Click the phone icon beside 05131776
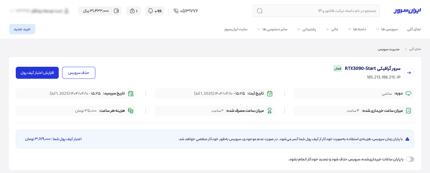Image resolution: width=430 pixels, height=173 pixels. [x=176, y=11]
